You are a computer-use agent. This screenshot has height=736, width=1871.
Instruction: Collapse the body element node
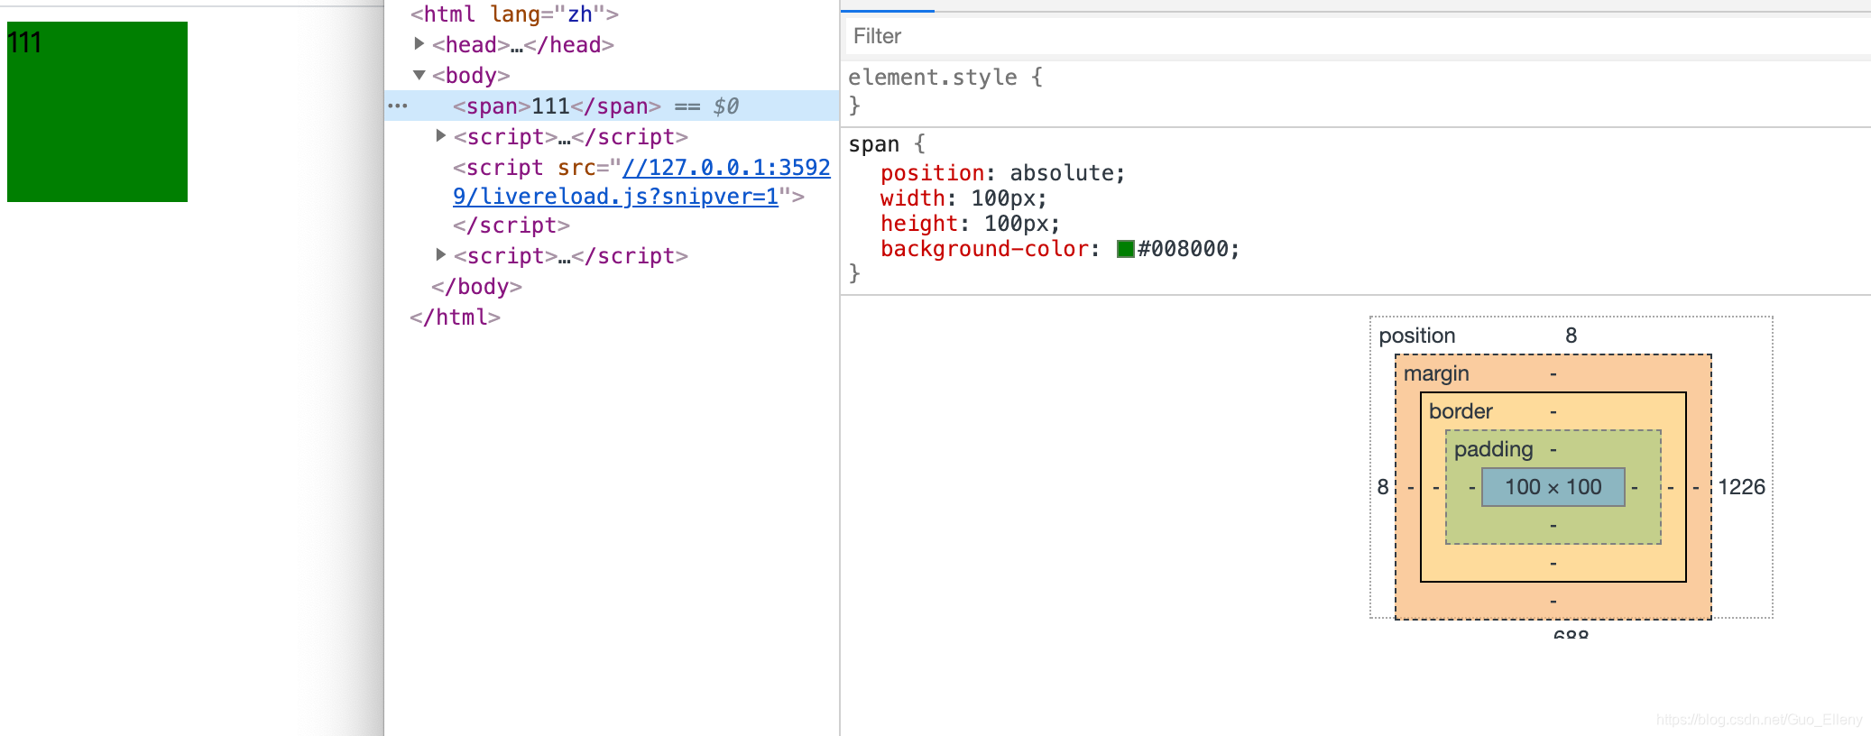tap(419, 75)
